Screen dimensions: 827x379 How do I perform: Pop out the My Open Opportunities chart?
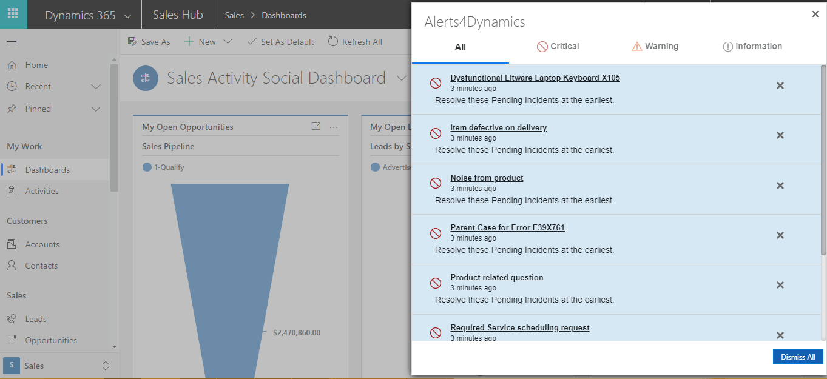coord(316,126)
